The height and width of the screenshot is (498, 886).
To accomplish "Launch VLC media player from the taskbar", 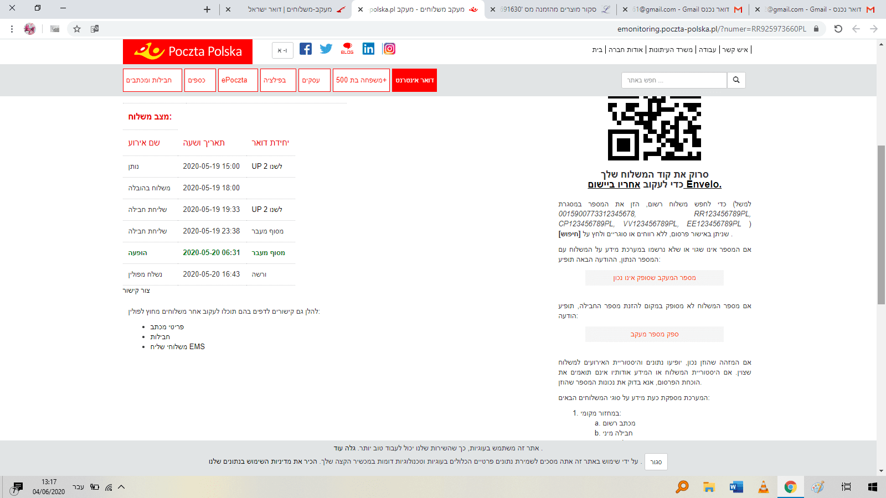I will 763,487.
